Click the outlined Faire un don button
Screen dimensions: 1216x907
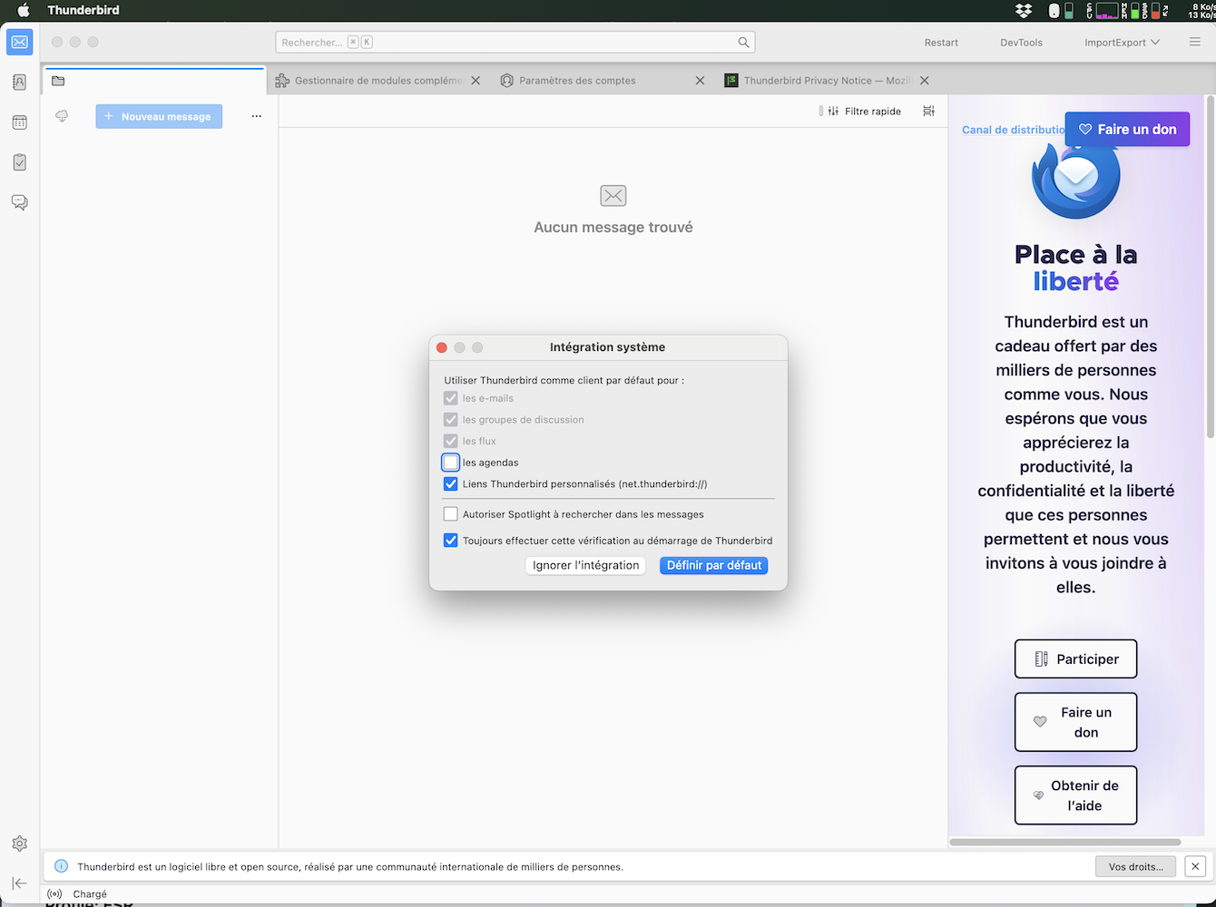(x=1075, y=722)
